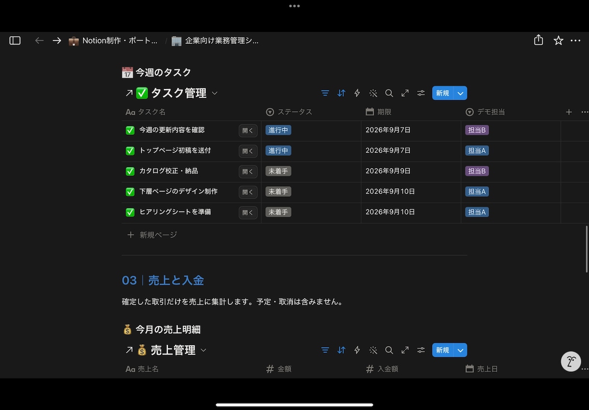Open view settings for タスク管理 database
Screen dimensions: 589x410
421,93
